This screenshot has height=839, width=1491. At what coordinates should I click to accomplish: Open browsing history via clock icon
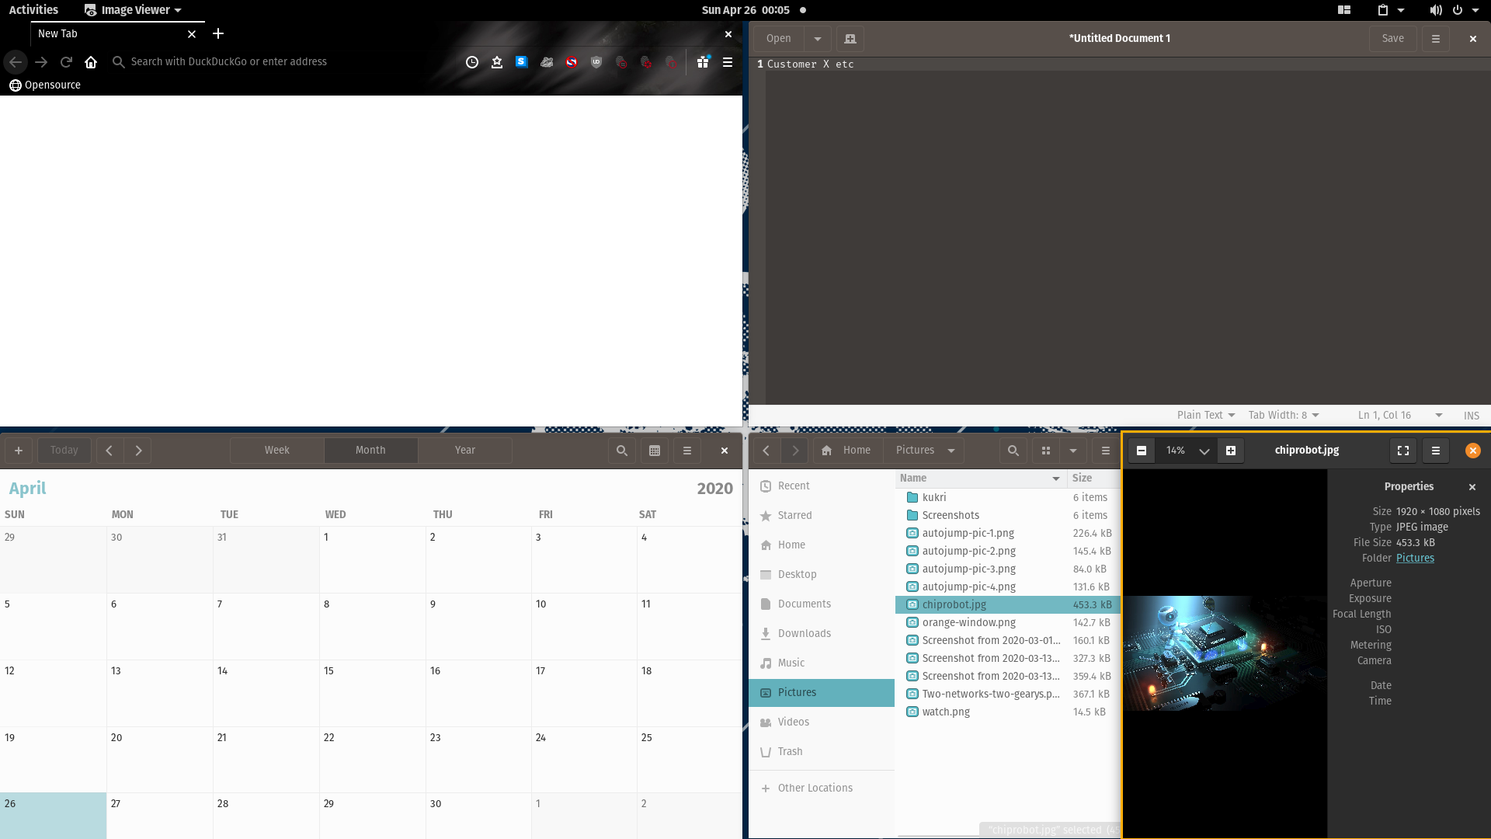[472, 62]
